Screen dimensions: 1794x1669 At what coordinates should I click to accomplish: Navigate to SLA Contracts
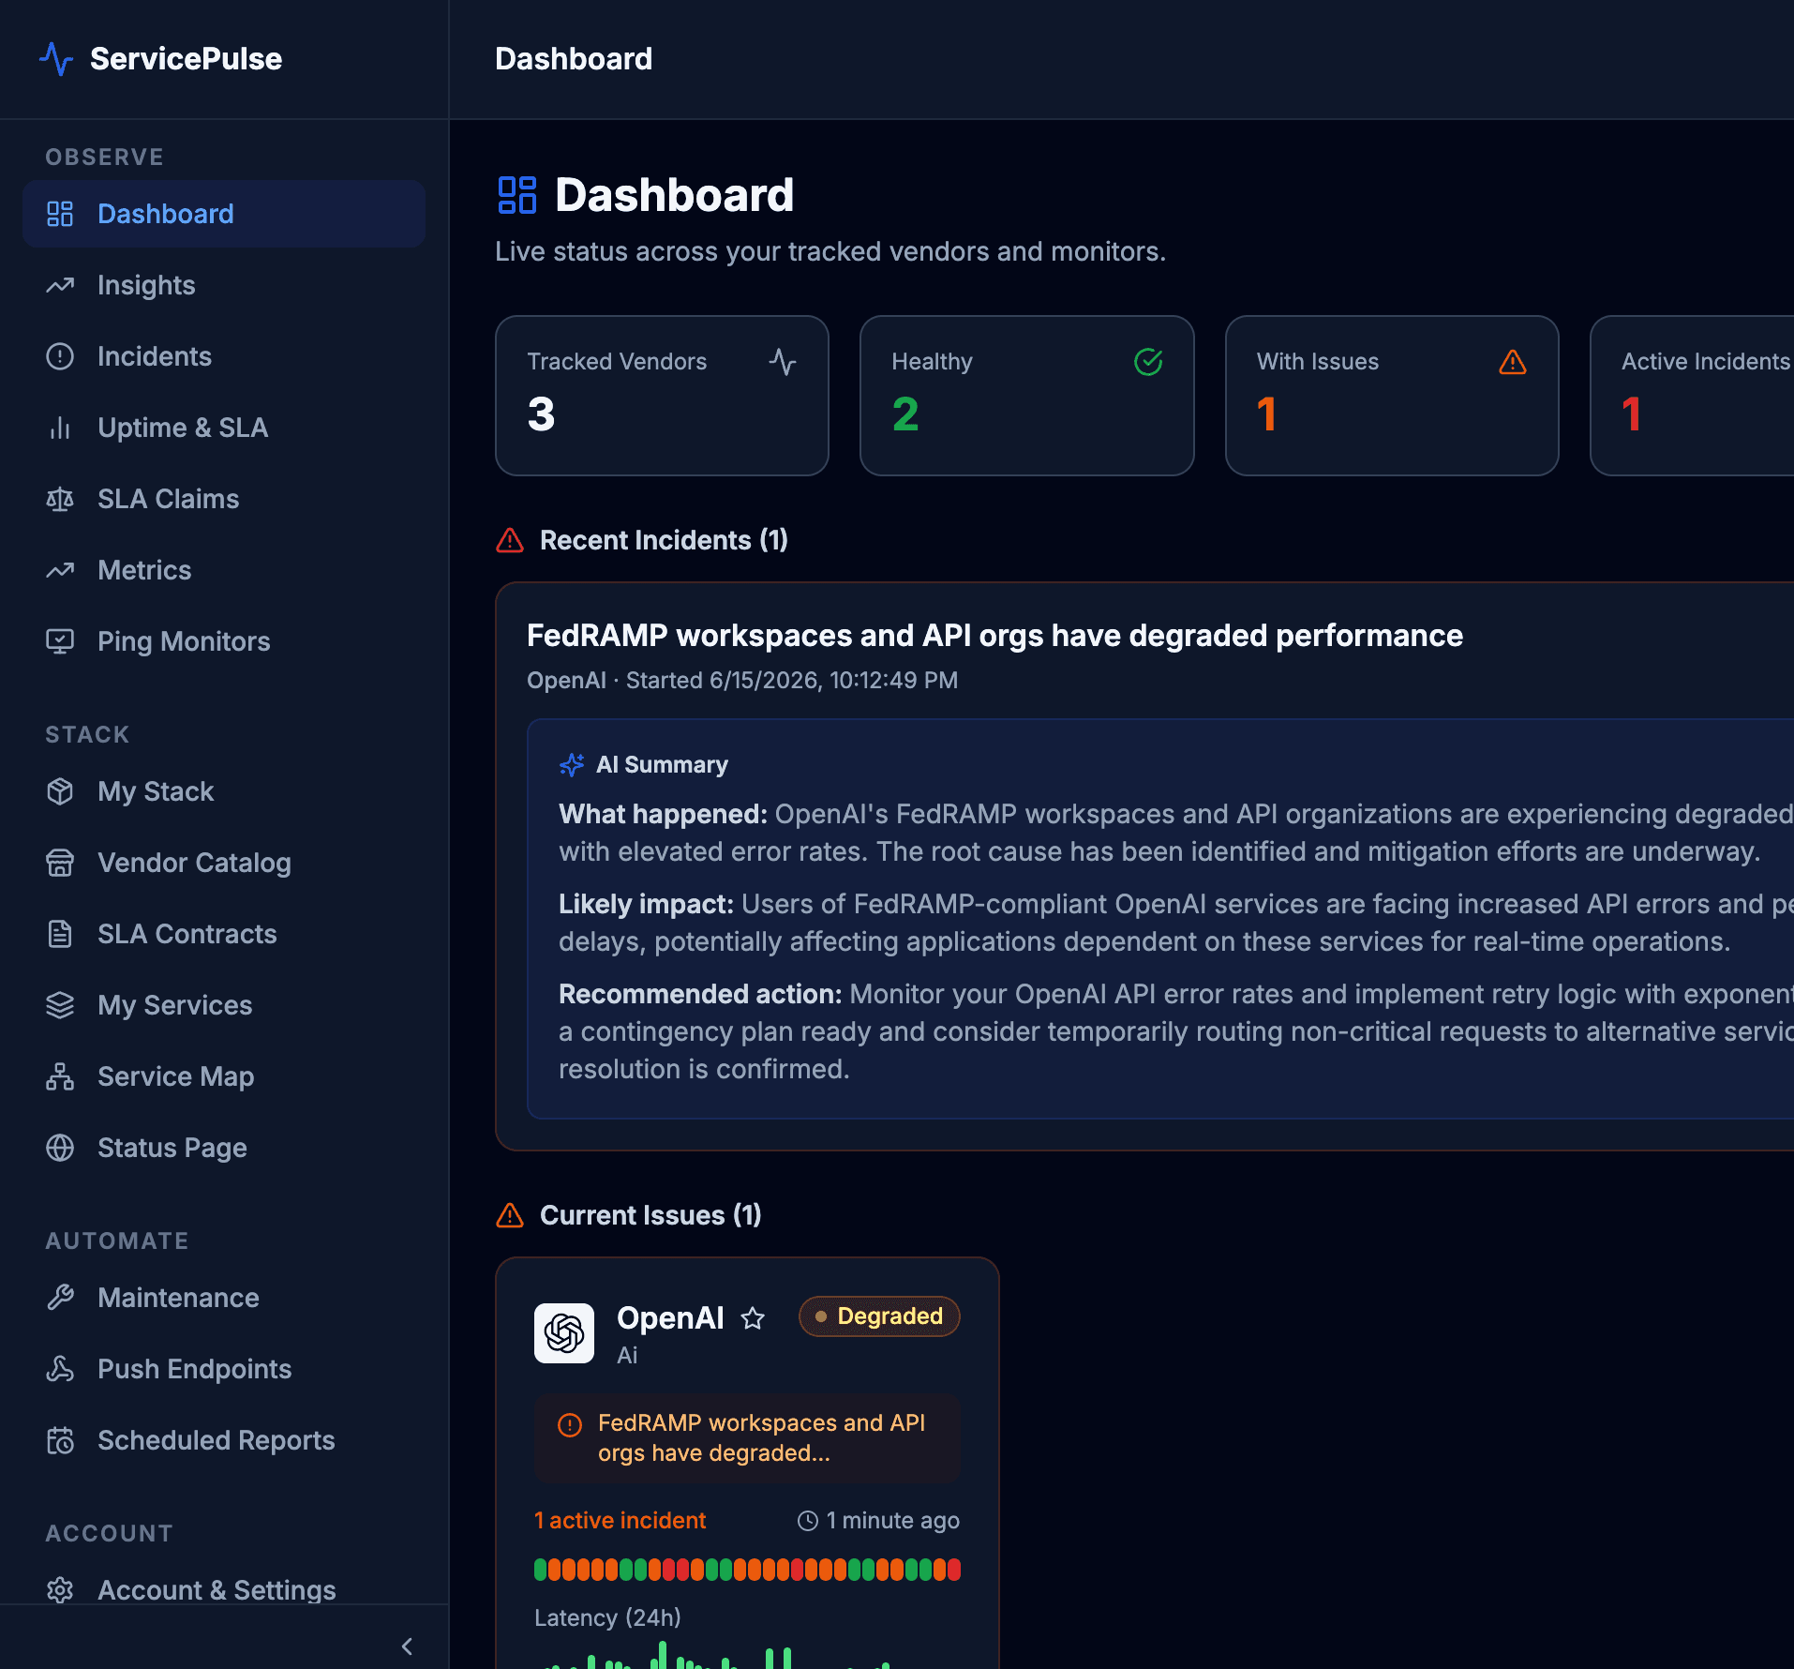[224, 934]
